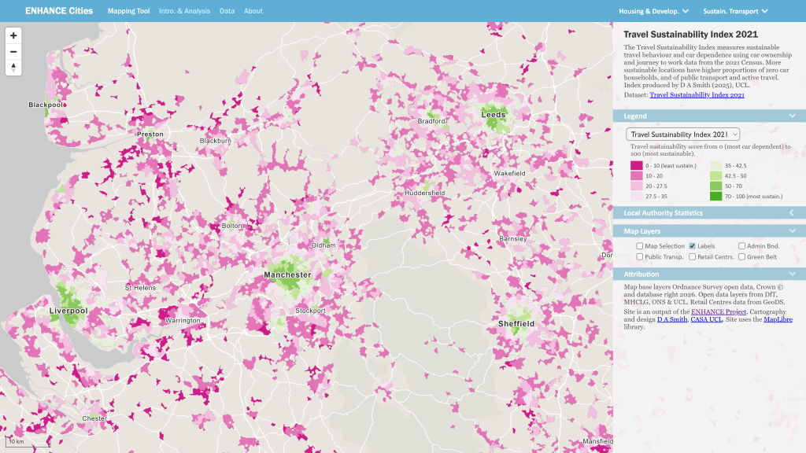The image size is (806, 453).
Task: Open the CASA UCL link
Action: pyautogui.click(x=706, y=319)
